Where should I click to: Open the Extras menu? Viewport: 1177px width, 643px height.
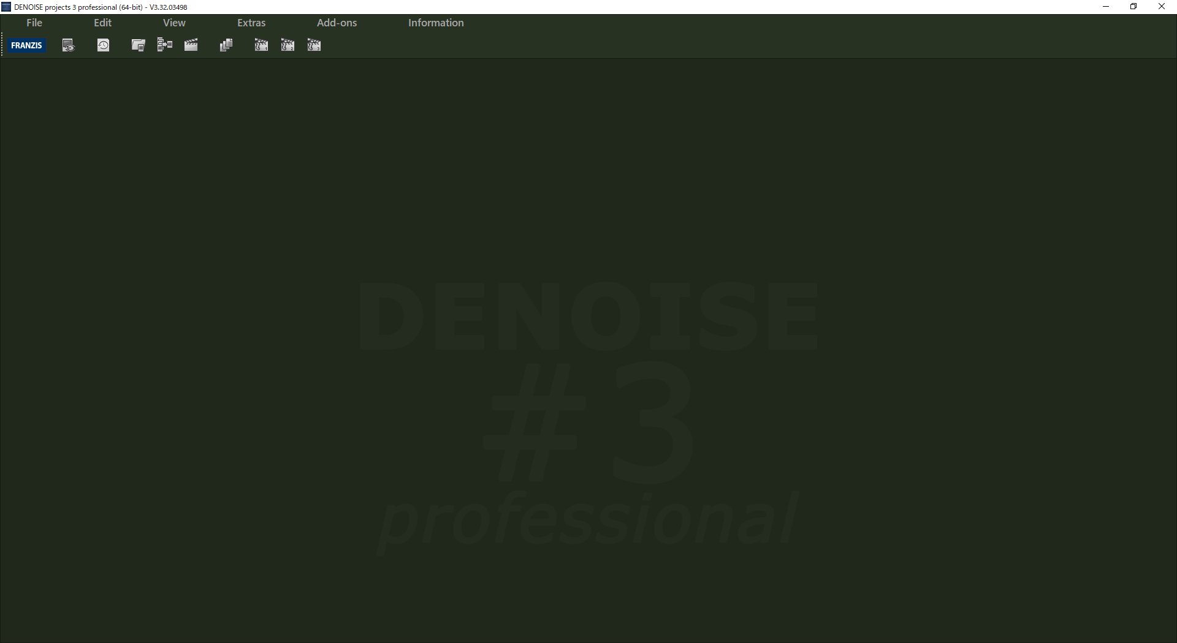[251, 23]
